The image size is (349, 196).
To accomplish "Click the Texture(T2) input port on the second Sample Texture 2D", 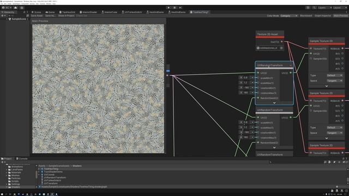I will coord(311,101).
